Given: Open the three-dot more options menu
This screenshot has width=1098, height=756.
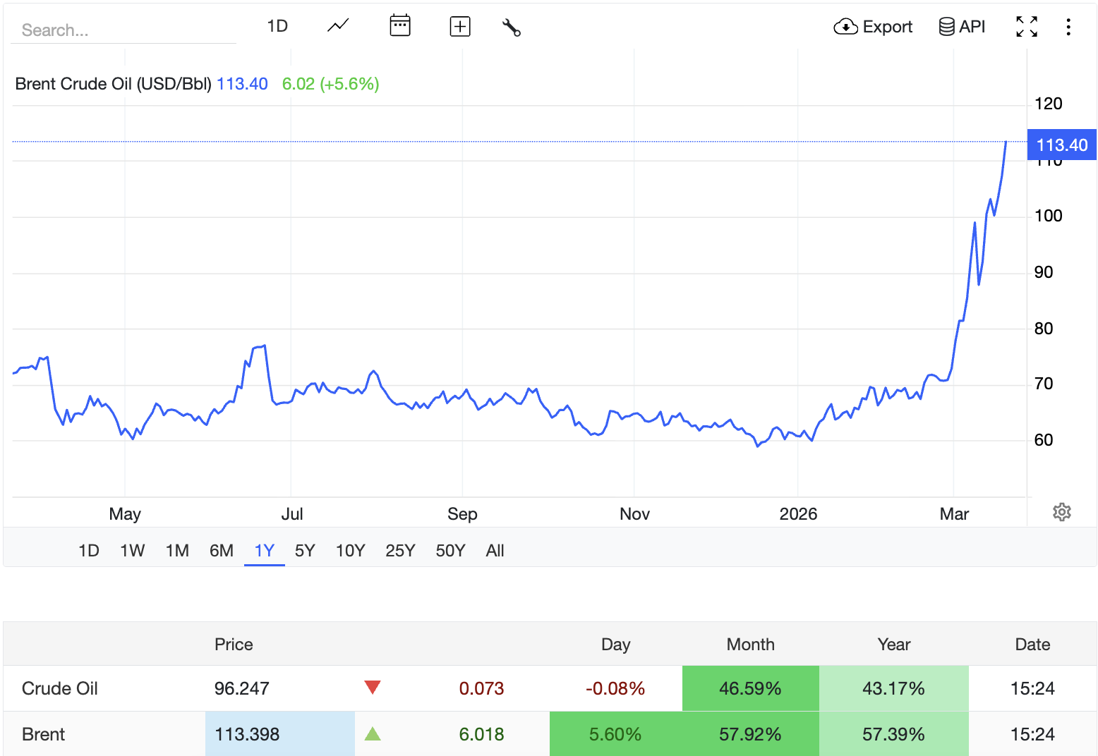Looking at the screenshot, I should tap(1068, 27).
